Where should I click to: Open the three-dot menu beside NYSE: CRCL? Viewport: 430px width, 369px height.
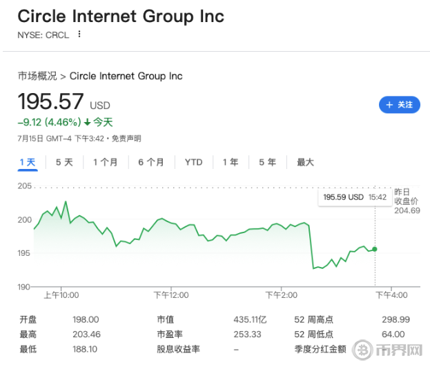click(79, 34)
